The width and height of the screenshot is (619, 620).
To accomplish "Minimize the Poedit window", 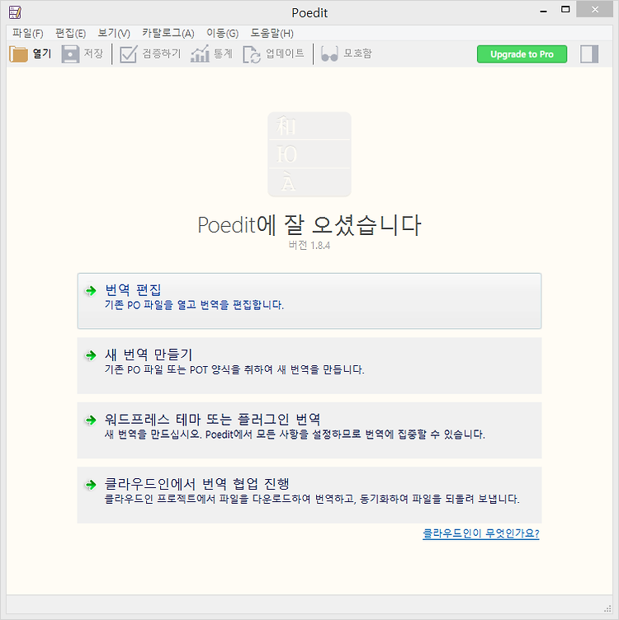I will pyautogui.click(x=543, y=11).
